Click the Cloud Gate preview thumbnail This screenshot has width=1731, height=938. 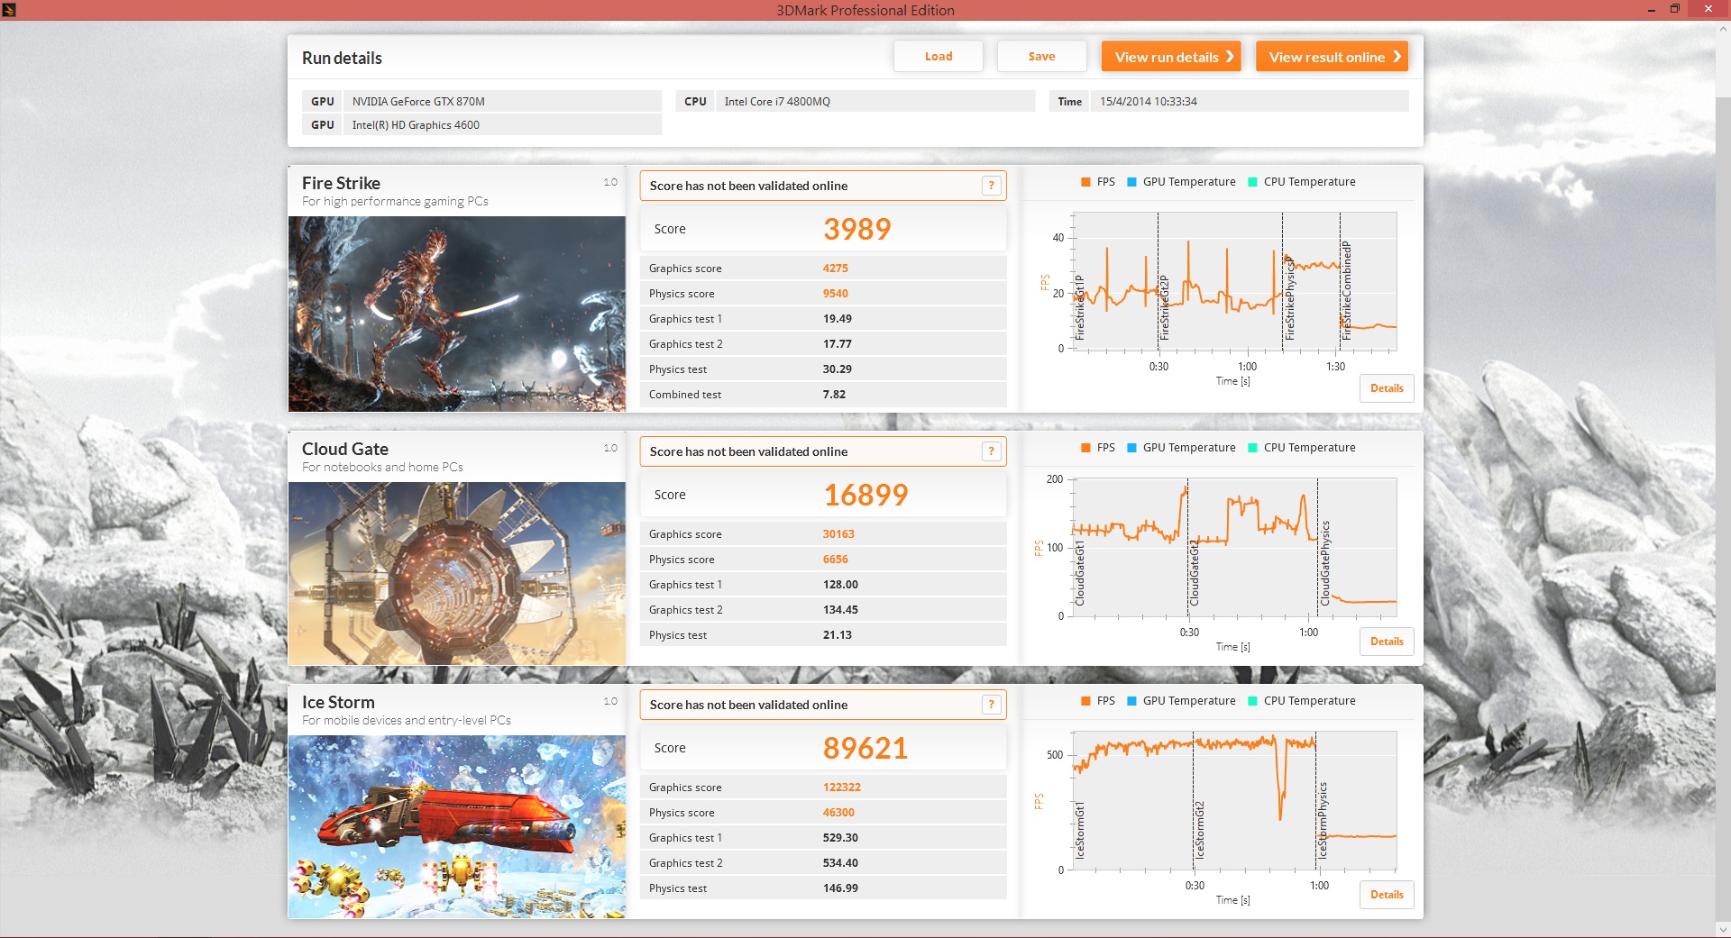pos(457,573)
